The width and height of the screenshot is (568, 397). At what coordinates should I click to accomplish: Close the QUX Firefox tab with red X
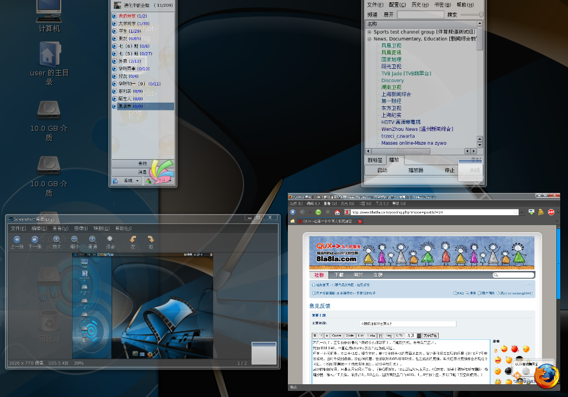pyautogui.click(x=360, y=222)
